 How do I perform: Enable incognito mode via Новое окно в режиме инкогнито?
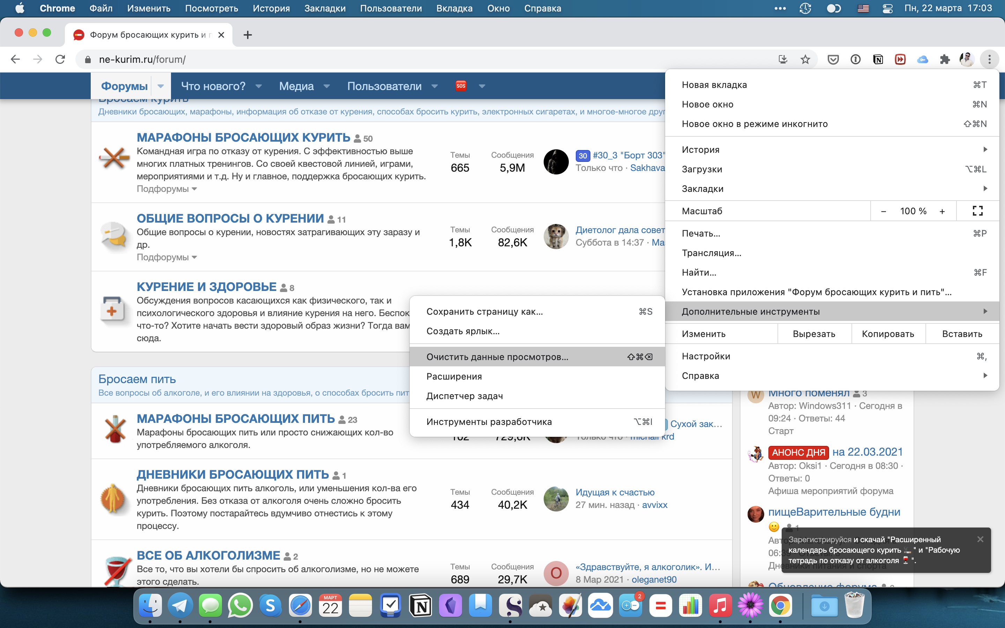pyautogui.click(x=755, y=124)
